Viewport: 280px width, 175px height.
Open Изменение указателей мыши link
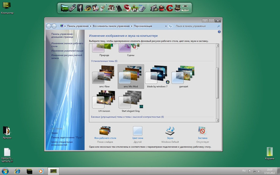pos(67,51)
